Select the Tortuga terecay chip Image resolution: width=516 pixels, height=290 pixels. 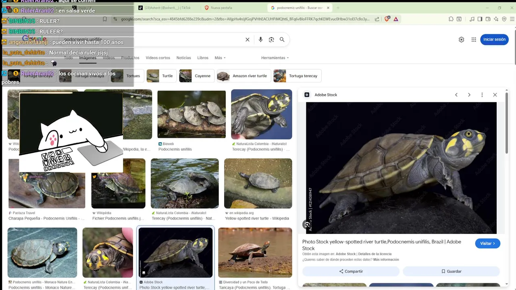tap(297, 76)
